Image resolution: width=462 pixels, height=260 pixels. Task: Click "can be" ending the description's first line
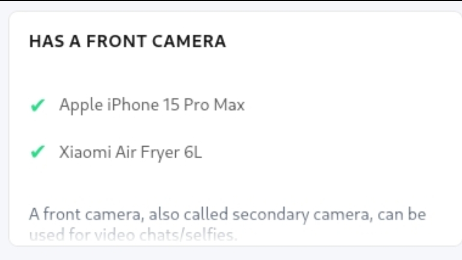click(402, 214)
